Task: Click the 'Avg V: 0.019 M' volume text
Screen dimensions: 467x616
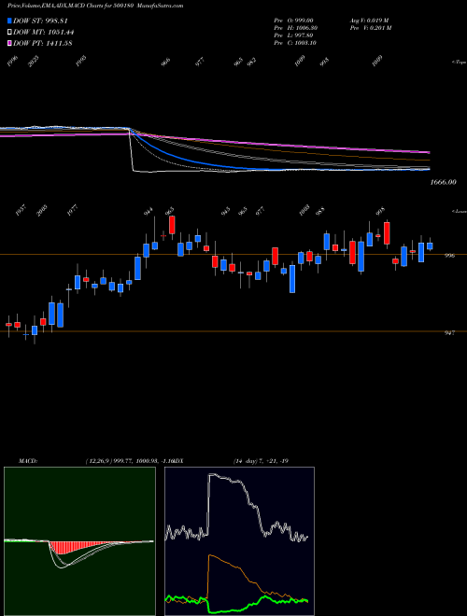Action: pos(369,21)
